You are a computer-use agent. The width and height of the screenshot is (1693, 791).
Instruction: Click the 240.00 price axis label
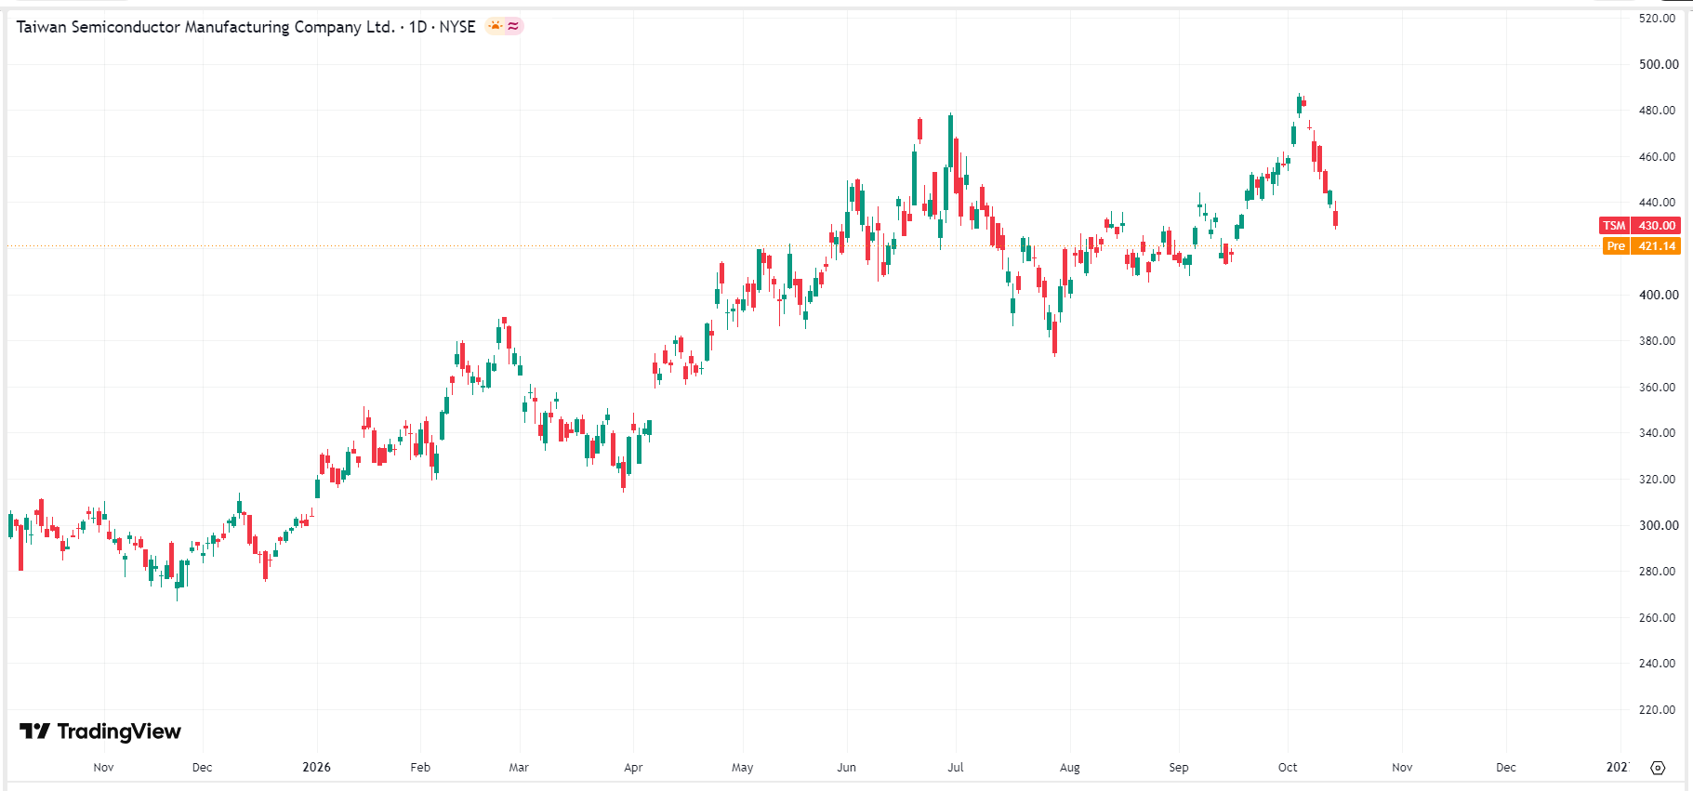[x=1658, y=664]
